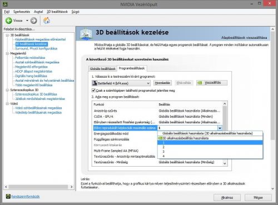Open the Rendszerinformációk link
This screenshot has width=278, height=205.
pyautogui.click(x=26, y=197)
